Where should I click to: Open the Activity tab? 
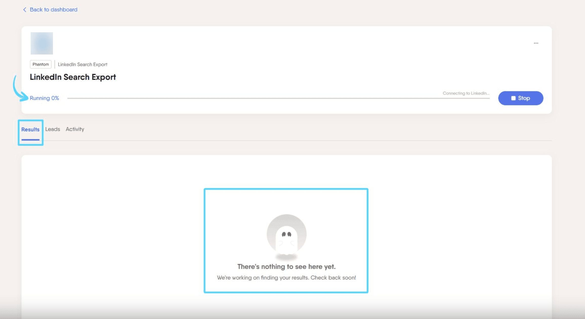tap(75, 129)
